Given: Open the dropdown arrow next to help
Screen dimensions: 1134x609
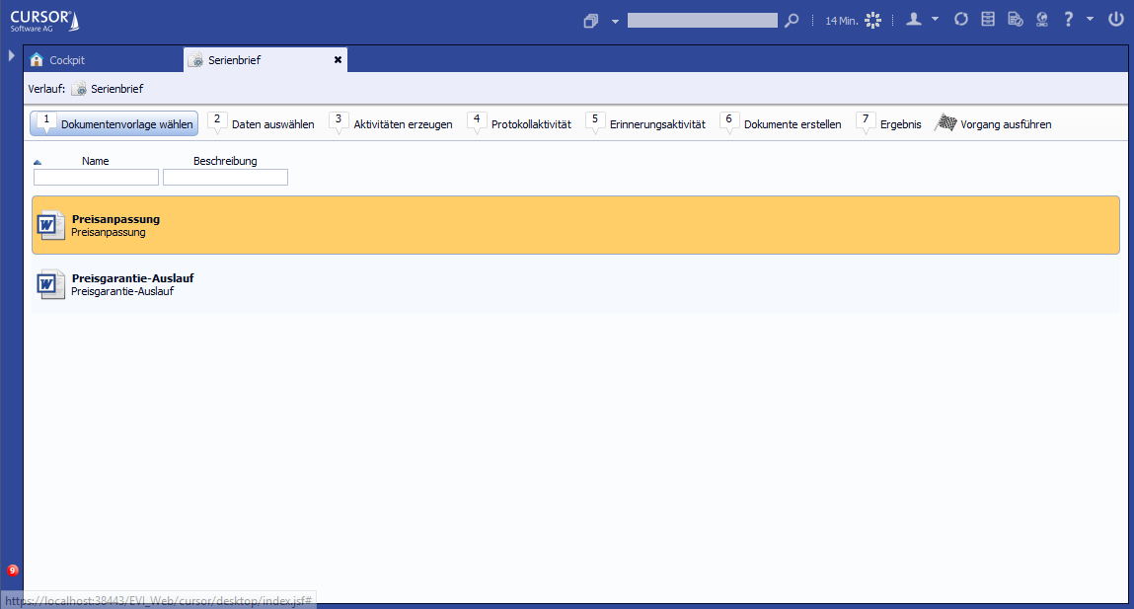Looking at the screenshot, I should click(x=1090, y=20).
